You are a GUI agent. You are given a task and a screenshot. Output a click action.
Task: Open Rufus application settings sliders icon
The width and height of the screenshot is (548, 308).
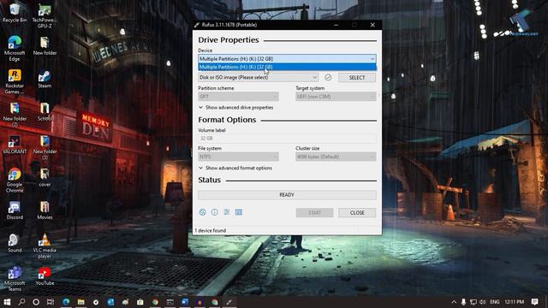pyautogui.click(x=226, y=212)
